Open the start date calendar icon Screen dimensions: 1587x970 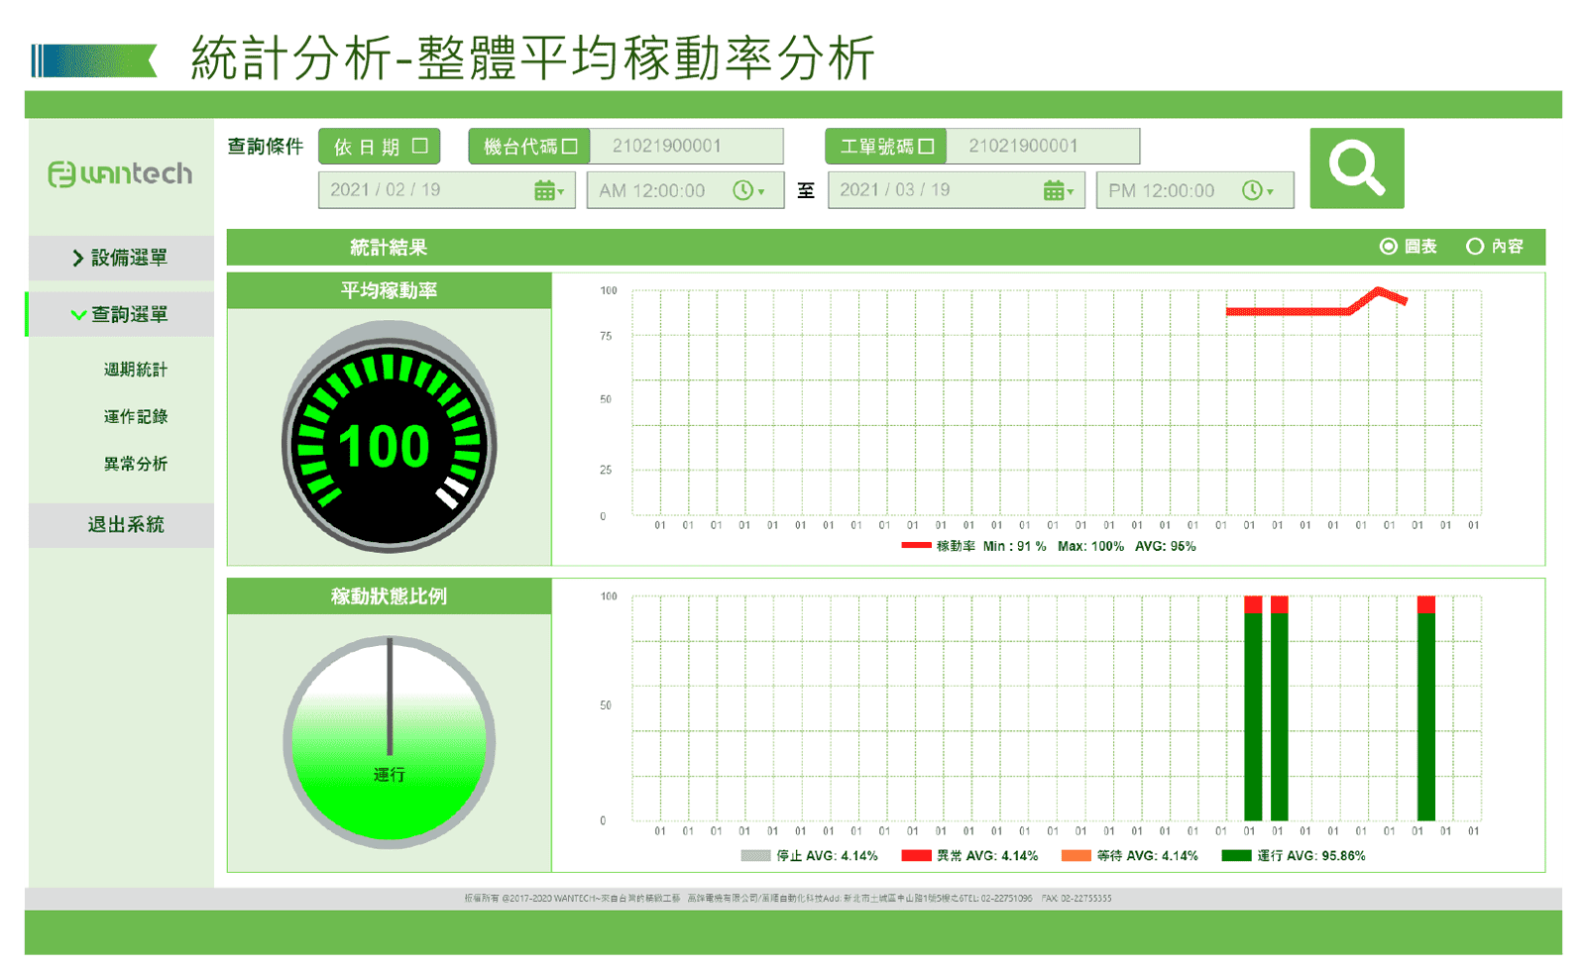click(544, 190)
